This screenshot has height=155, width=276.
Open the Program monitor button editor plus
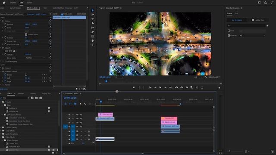click(220, 87)
